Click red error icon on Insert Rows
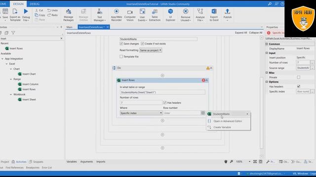Viewport: 316px width, 177px height. pyautogui.click(x=203, y=80)
